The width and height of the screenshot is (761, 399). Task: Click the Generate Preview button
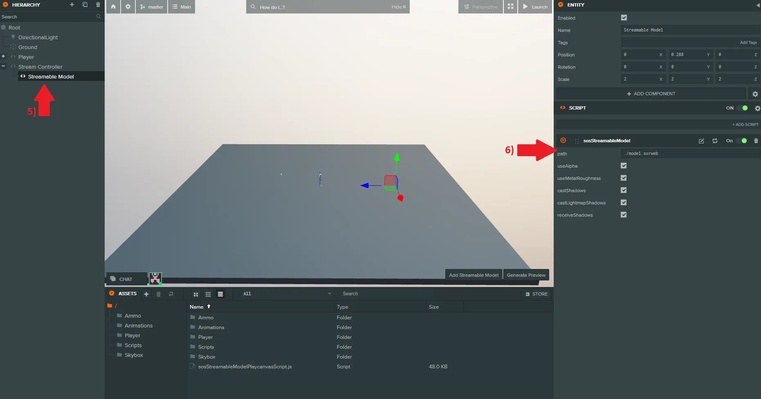click(526, 275)
